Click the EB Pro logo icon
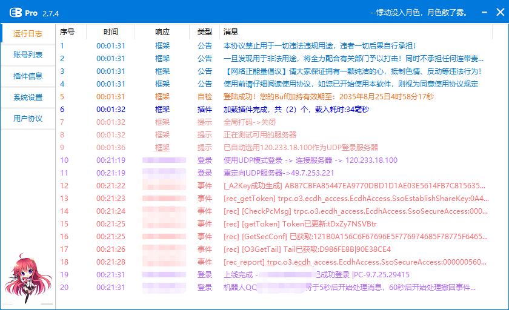 point(13,13)
